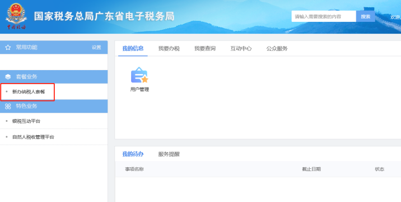
Task: Select 新办纳税人套餐 in the sidebar
Action: click(x=29, y=92)
